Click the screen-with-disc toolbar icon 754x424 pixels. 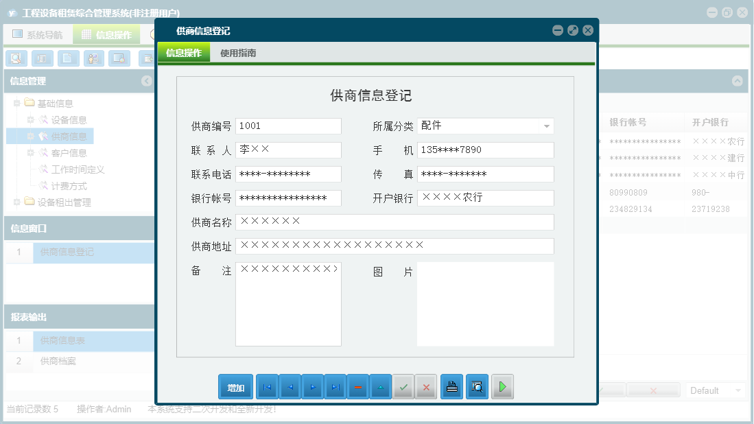click(x=119, y=58)
